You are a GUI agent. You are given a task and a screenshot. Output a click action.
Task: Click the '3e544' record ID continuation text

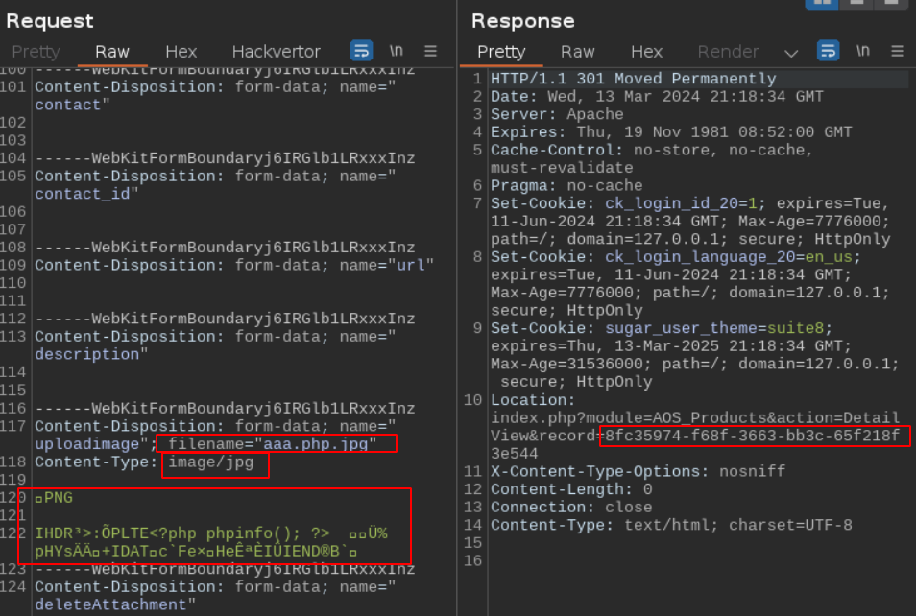pyautogui.click(x=514, y=453)
